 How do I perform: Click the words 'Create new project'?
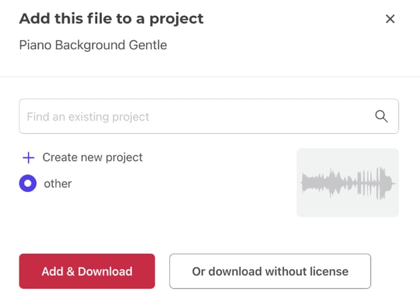[93, 158]
